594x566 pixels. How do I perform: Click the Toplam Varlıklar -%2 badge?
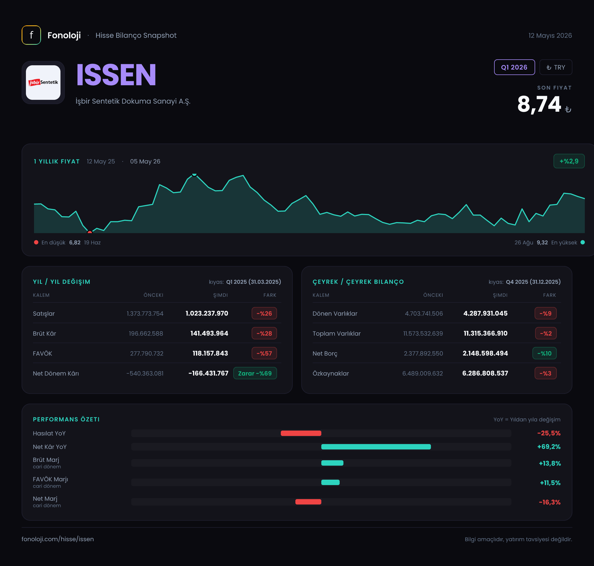[x=546, y=333]
